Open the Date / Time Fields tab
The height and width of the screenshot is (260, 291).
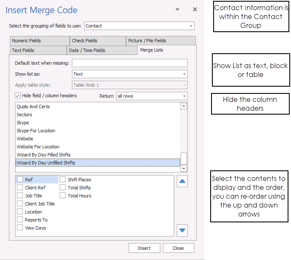click(x=87, y=50)
